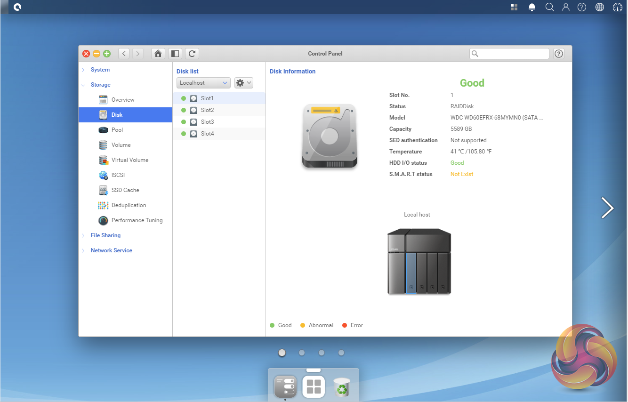Open user account icon in top bar
Screen dimensions: 628x402
pos(566,7)
